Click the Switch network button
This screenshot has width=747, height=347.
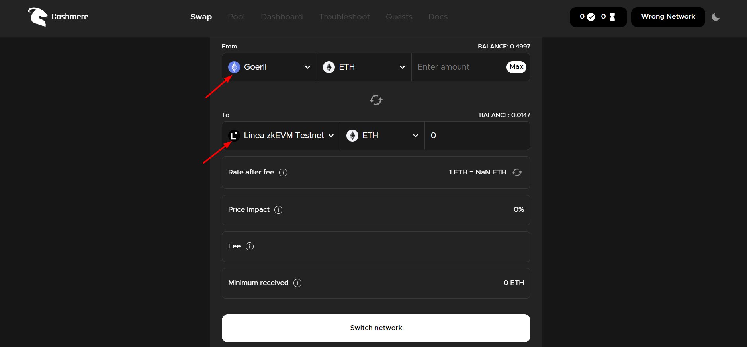376,328
